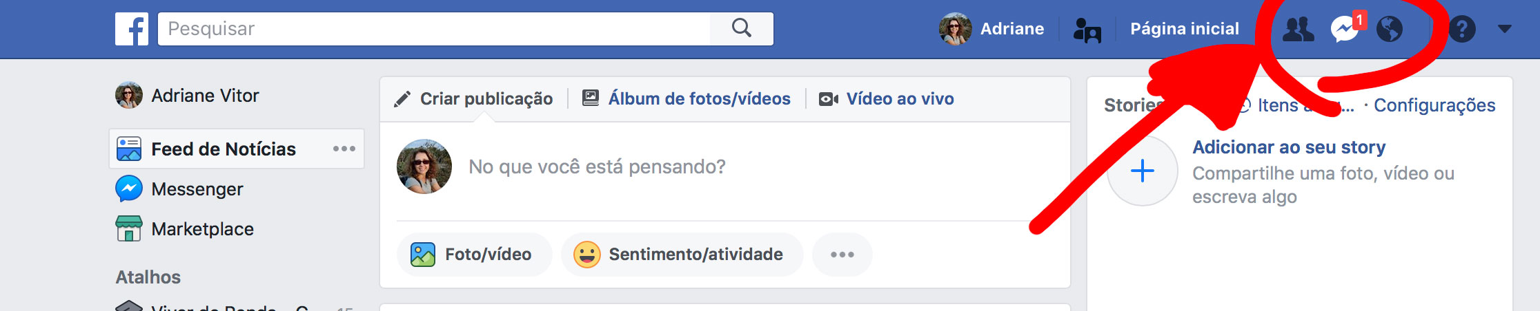This screenshot has width=1540, height=311.
Task: Click the Sentimento/atividade button
Action: click(x=682, y=255)
